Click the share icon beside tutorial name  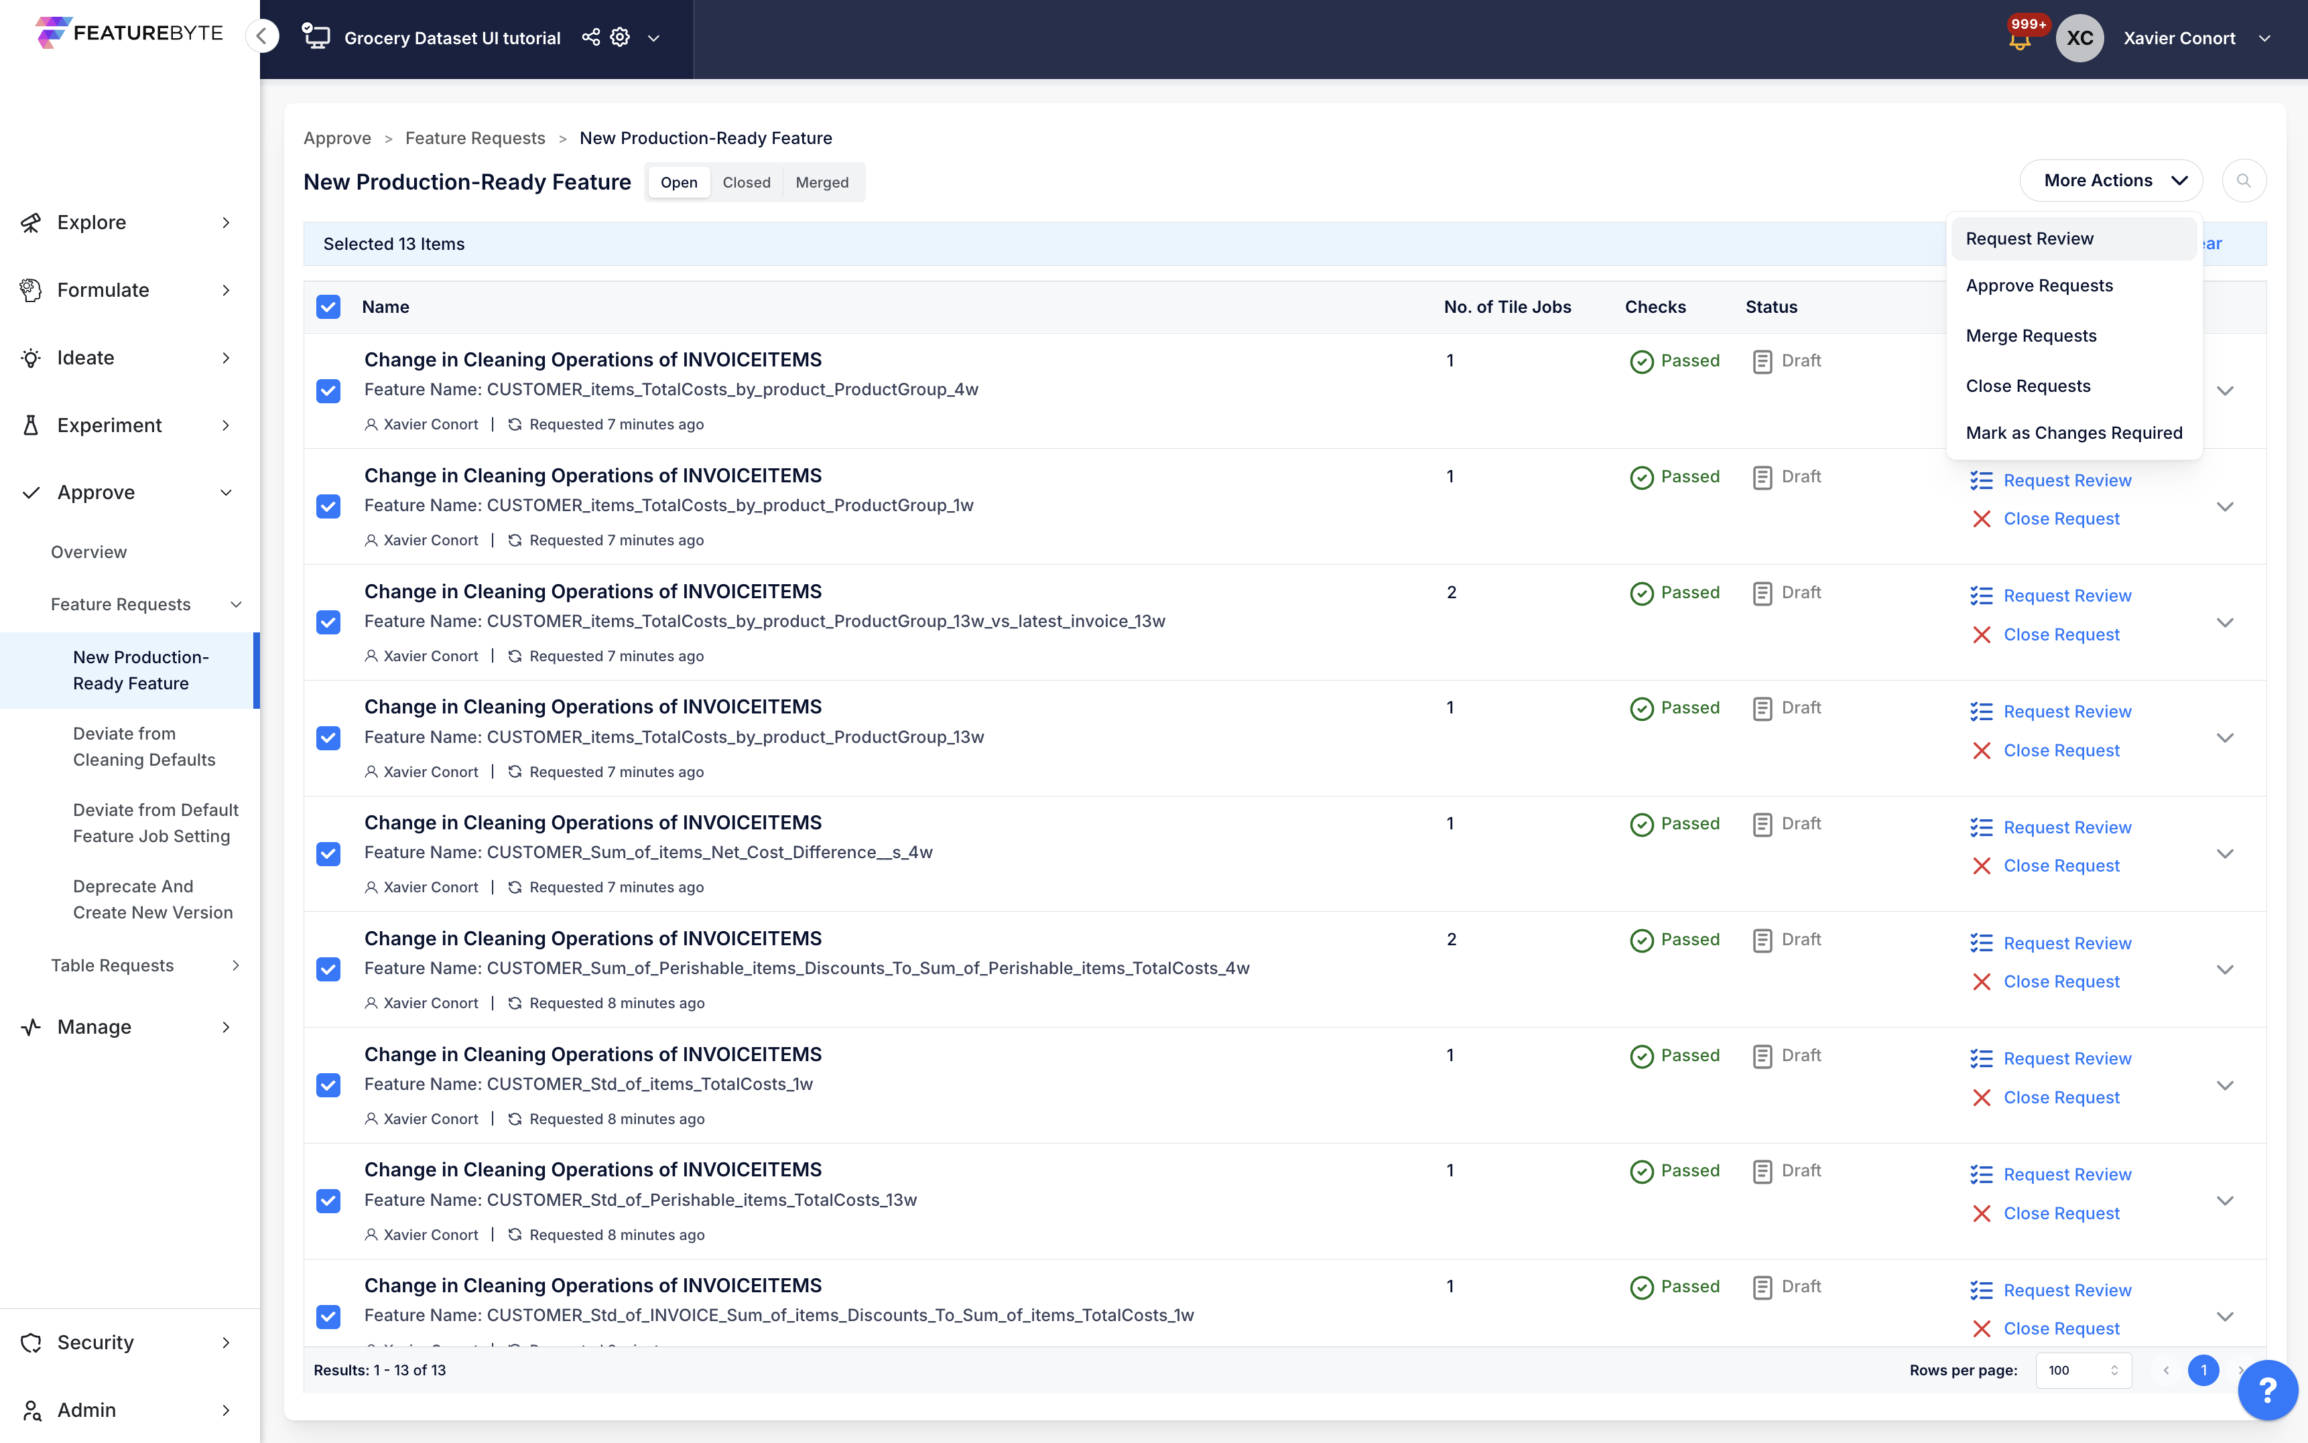click(591, 38)
